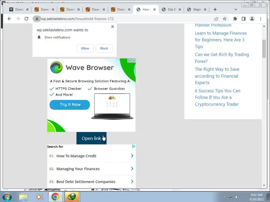Open the profile avatar menu
The height and width of the screenshot is (202, 270).
click(252, 19)
